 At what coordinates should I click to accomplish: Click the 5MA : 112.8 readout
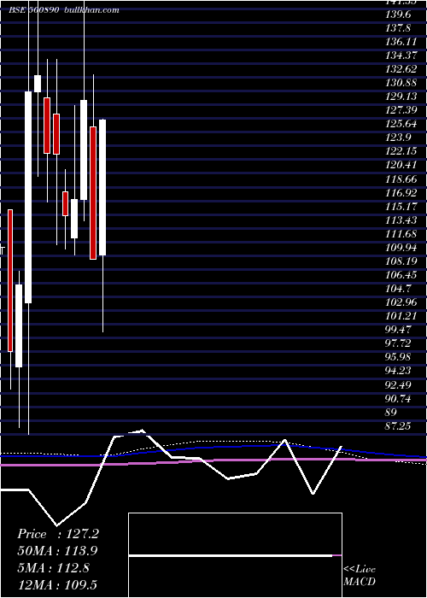tap(53, 567)
